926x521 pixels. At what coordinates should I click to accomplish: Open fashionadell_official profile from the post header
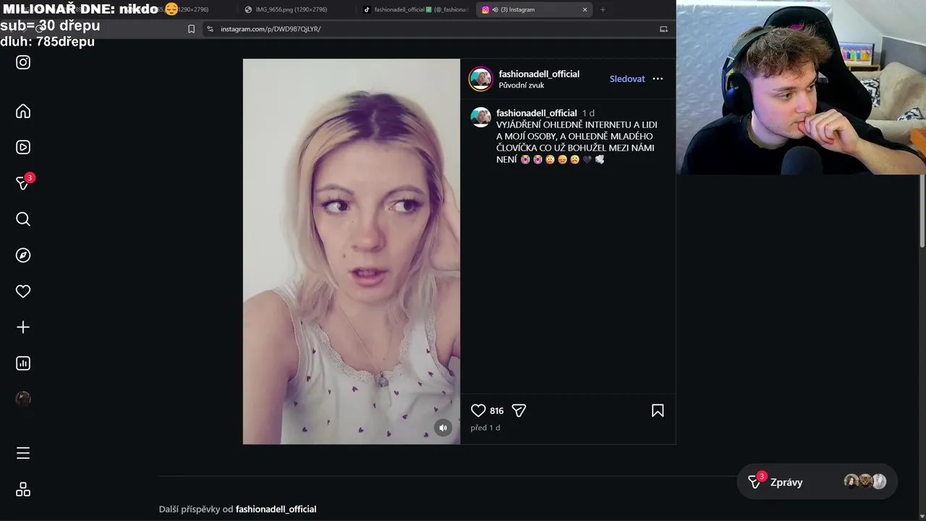(539, 74)
